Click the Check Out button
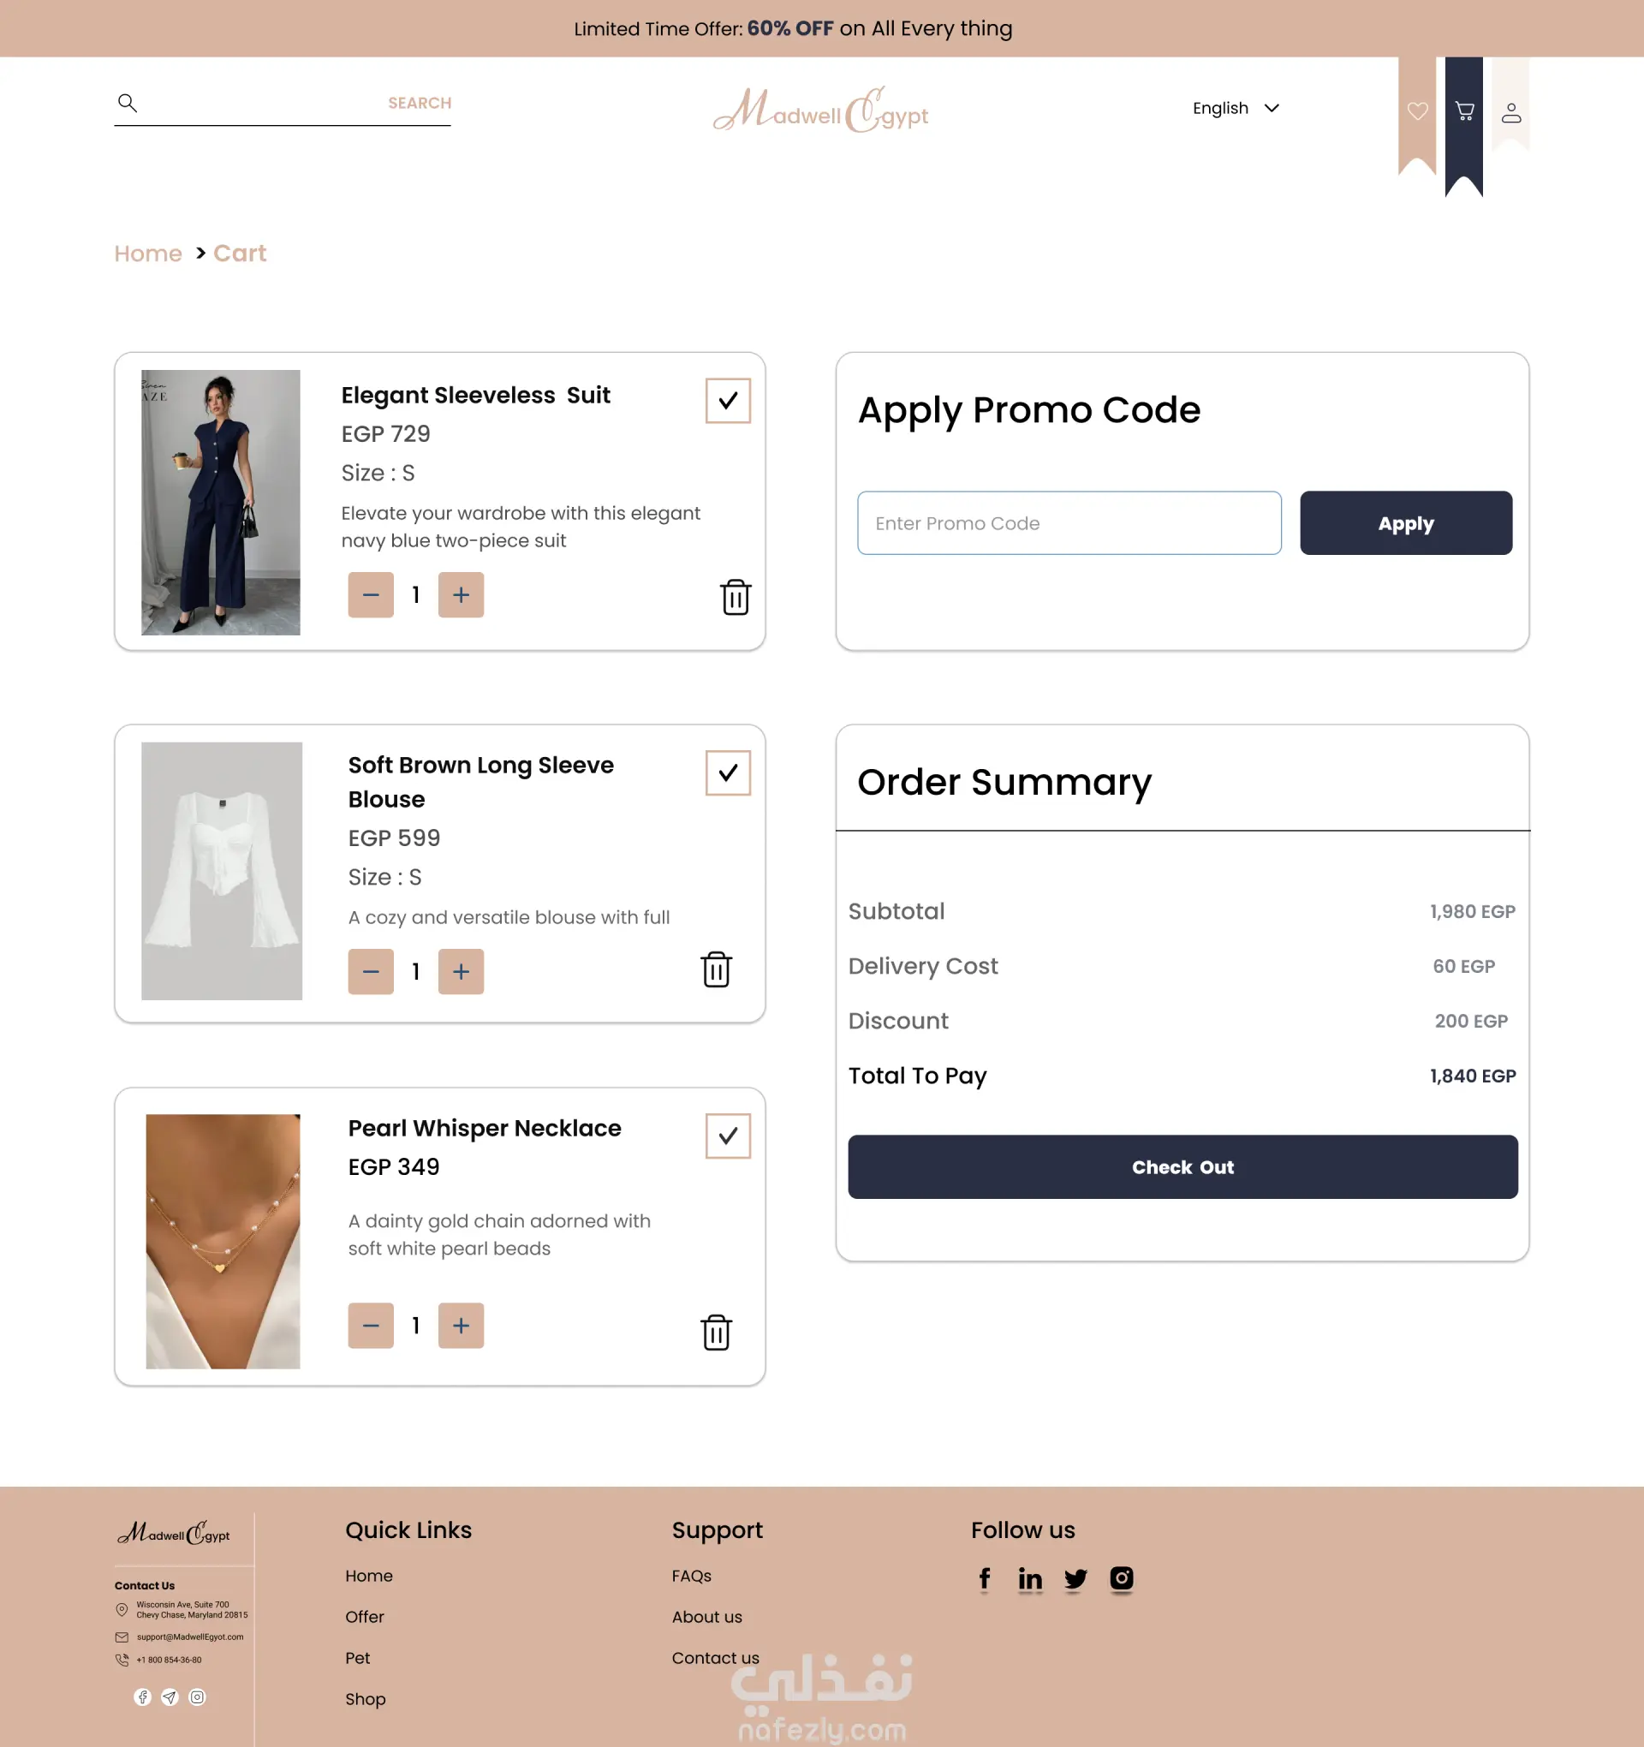Image resolution: width=1644 pixels, height=1747 pixels. (x=1182, y=1167)
